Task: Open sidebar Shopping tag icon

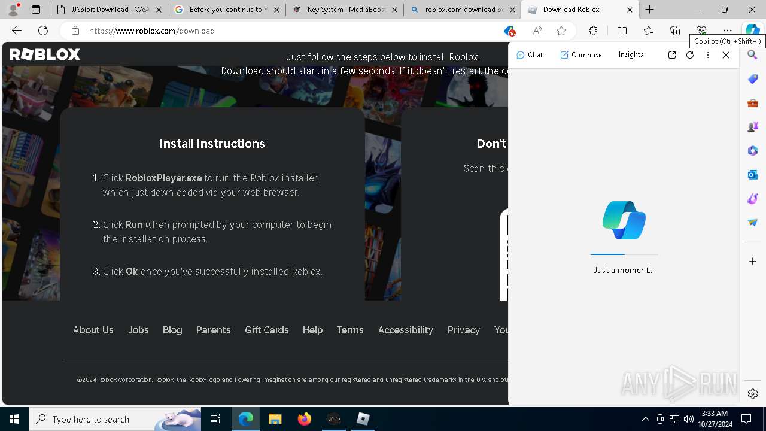Action: pos(753,79)
